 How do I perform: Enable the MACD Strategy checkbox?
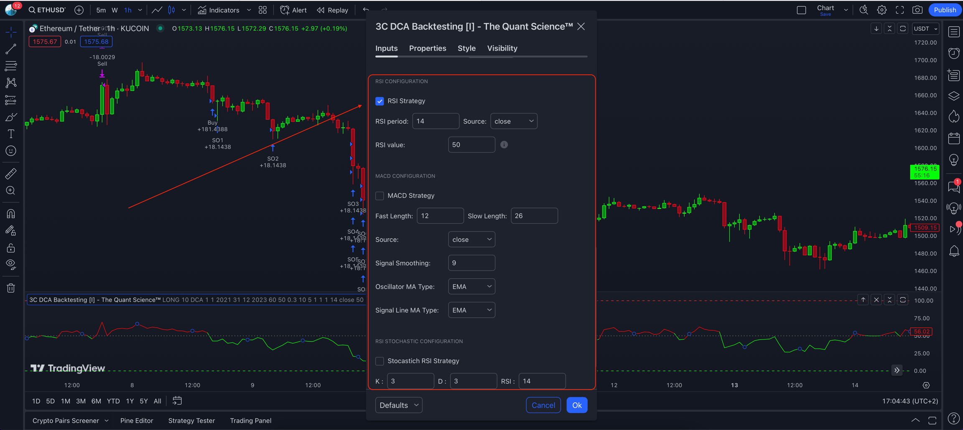coord(380,196)
